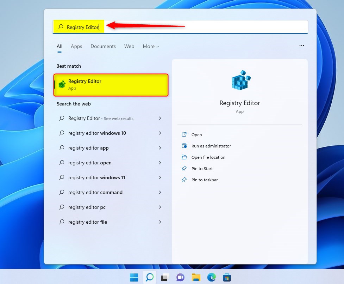Screen dimensions: 344x284
Task: Launch Microsoft Edge from the taskbar
Action: point(212,277)
